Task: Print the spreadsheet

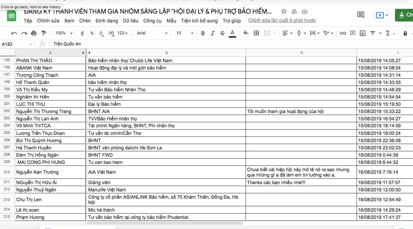Action: [x=34, y=33]
